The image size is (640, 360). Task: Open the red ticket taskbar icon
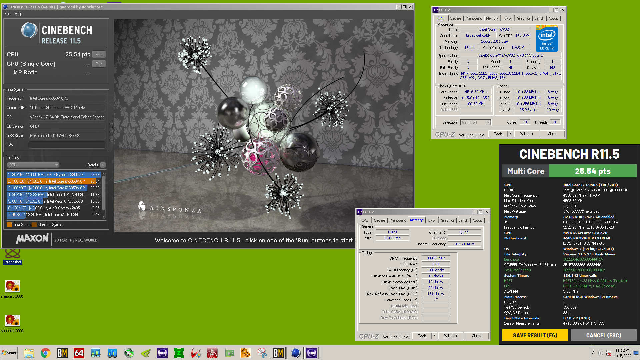[x=212, y=353]
